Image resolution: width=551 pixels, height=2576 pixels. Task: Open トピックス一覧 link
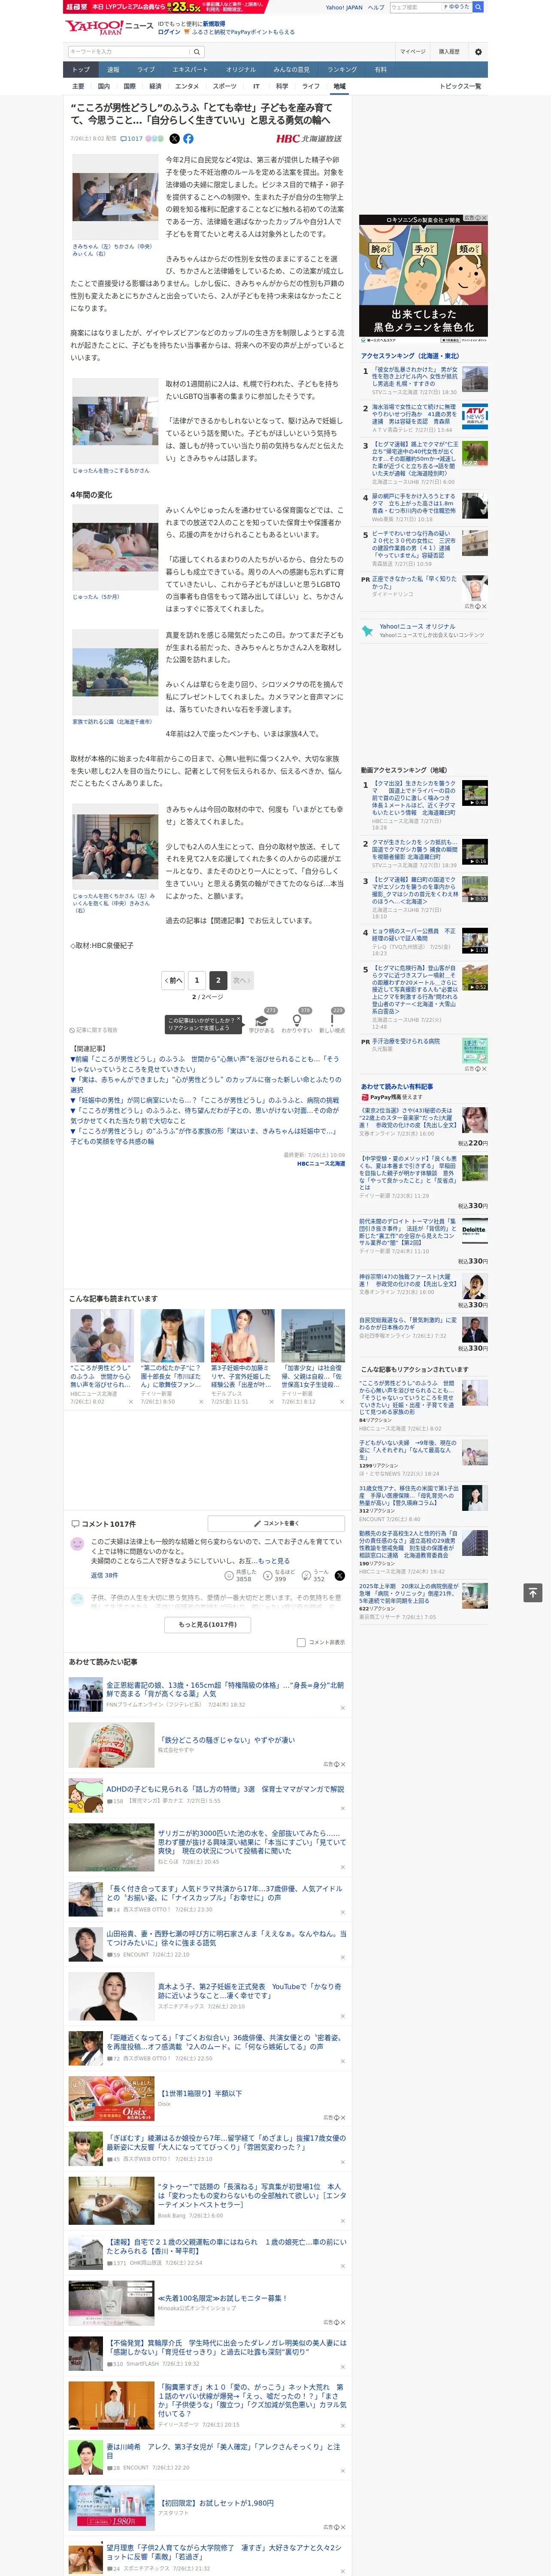(x=460, y=86)
